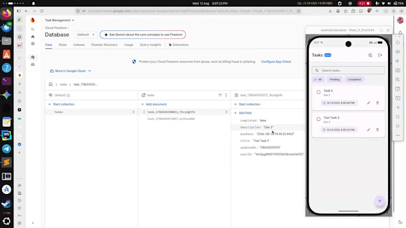Click Search tasks input field
Viewport: 406px width, 228px height.
(x=348, y=70)
